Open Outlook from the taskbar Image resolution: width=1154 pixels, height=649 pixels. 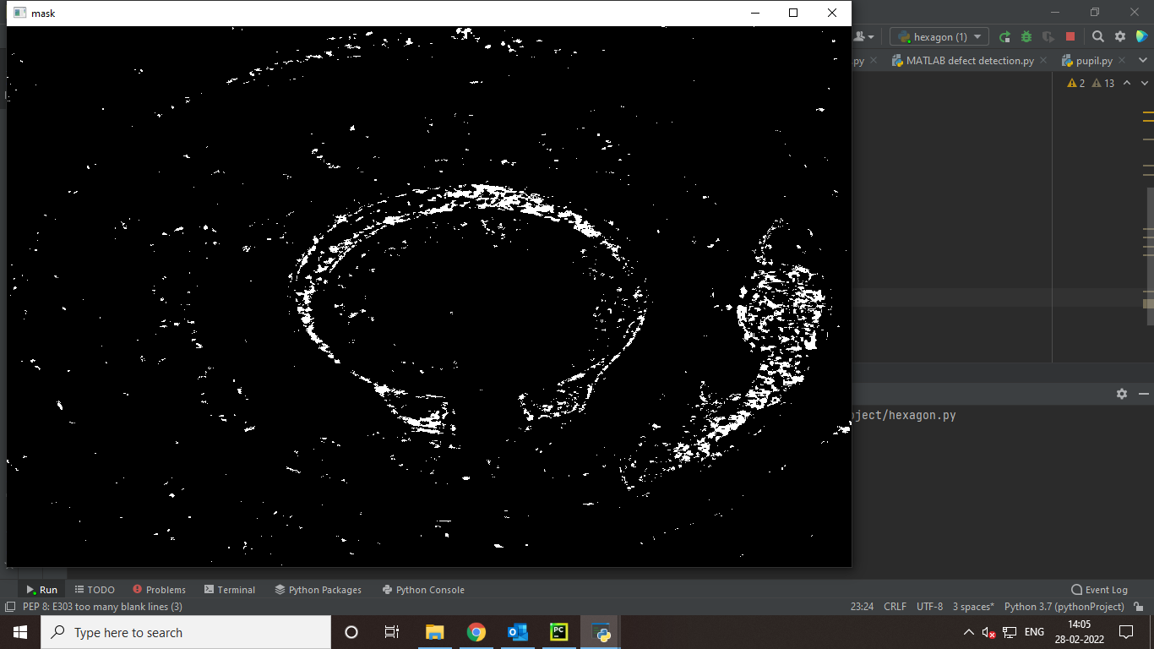click(x=517, y=632)
